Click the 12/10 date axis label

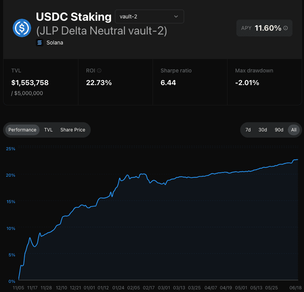click(x=61, y=288)
